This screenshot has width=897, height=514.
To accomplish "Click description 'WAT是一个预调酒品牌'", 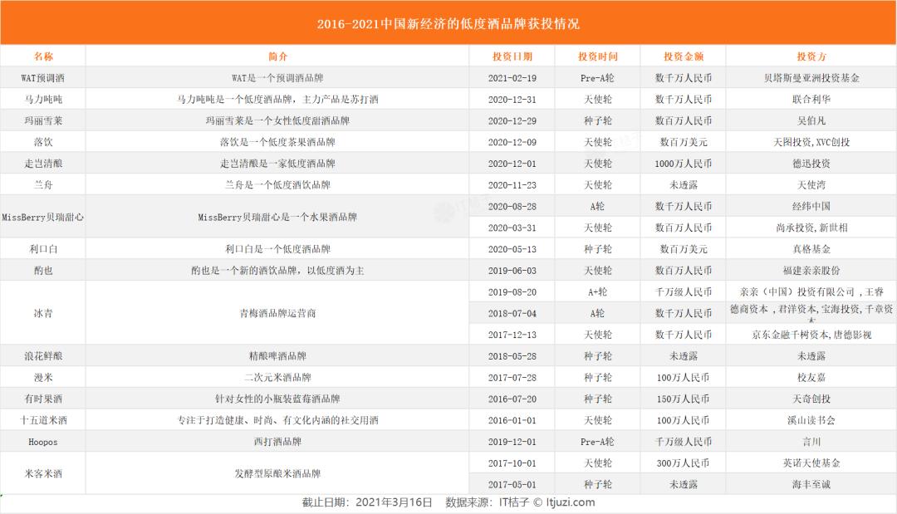I will [277, 78].
